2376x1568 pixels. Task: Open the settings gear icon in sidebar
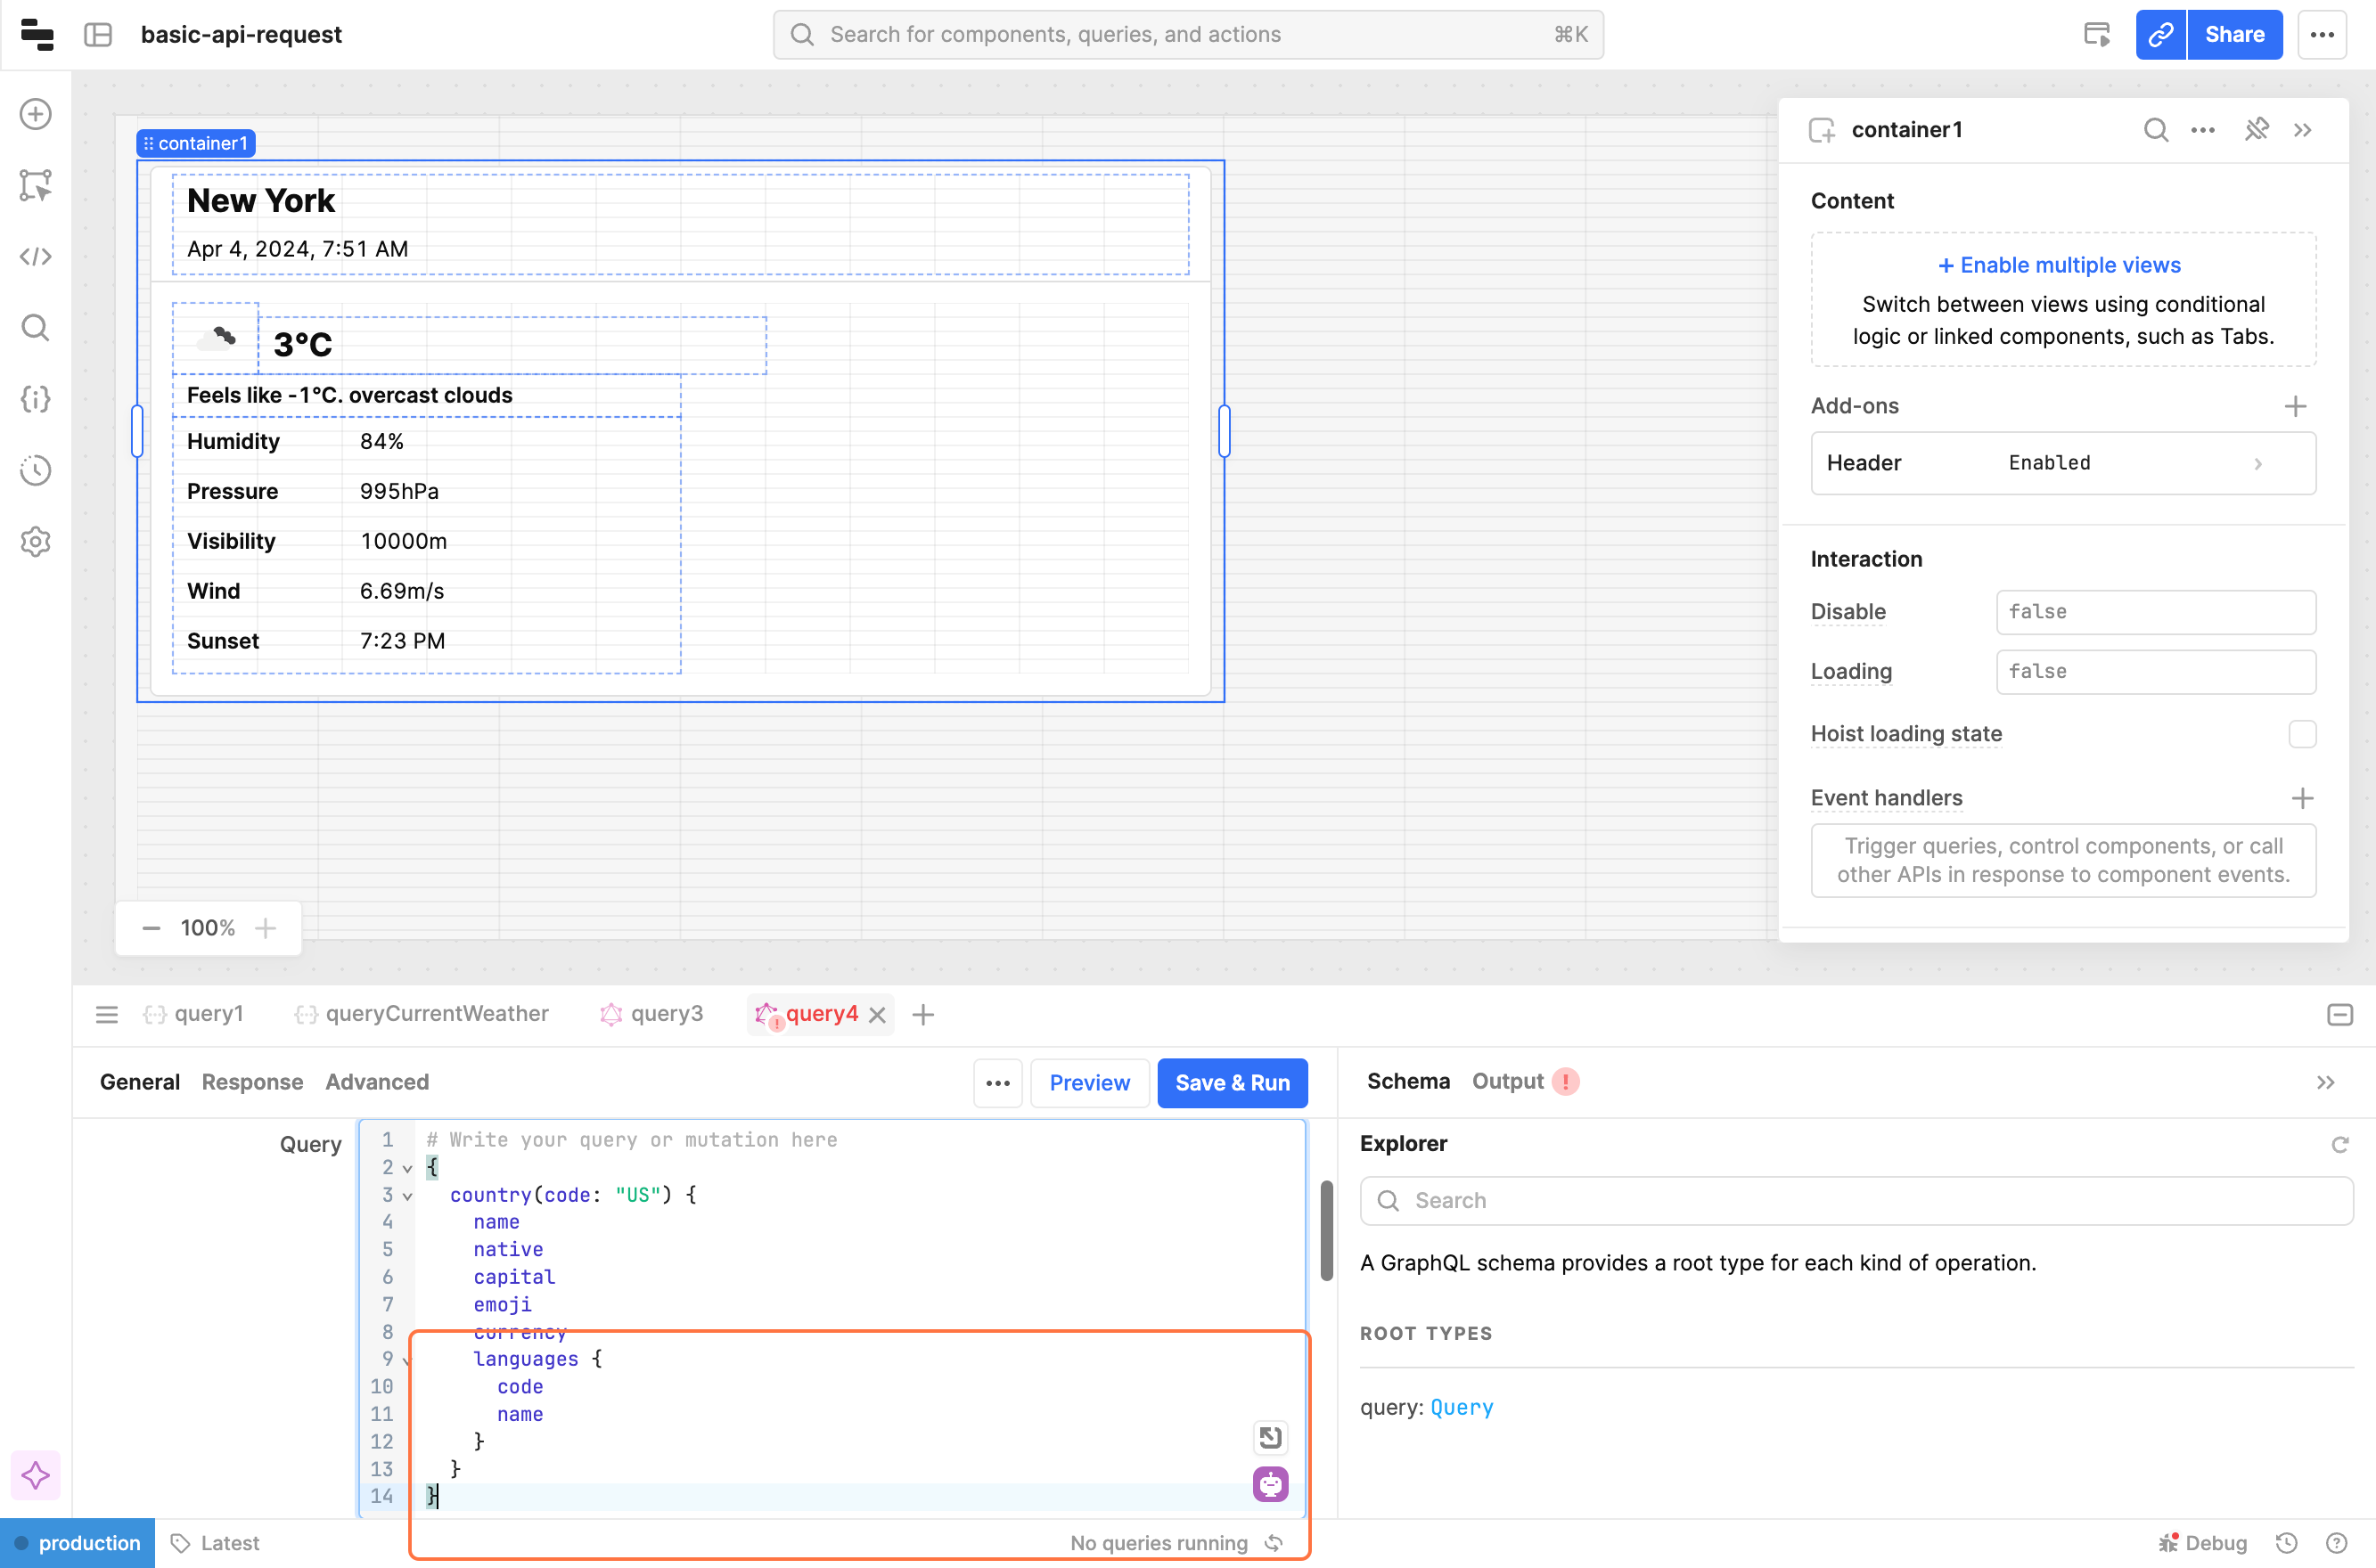point(36,541)
